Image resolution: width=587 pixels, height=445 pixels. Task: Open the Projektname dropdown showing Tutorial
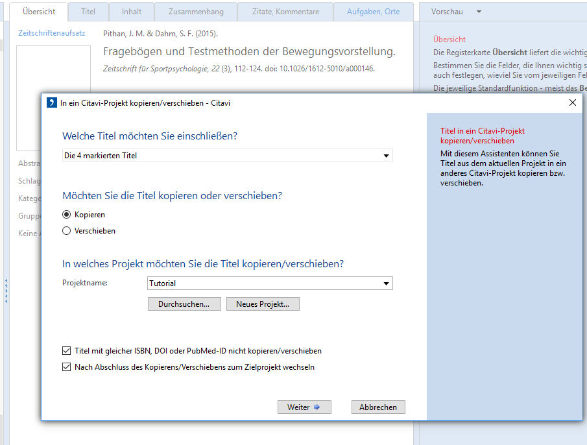270,283
